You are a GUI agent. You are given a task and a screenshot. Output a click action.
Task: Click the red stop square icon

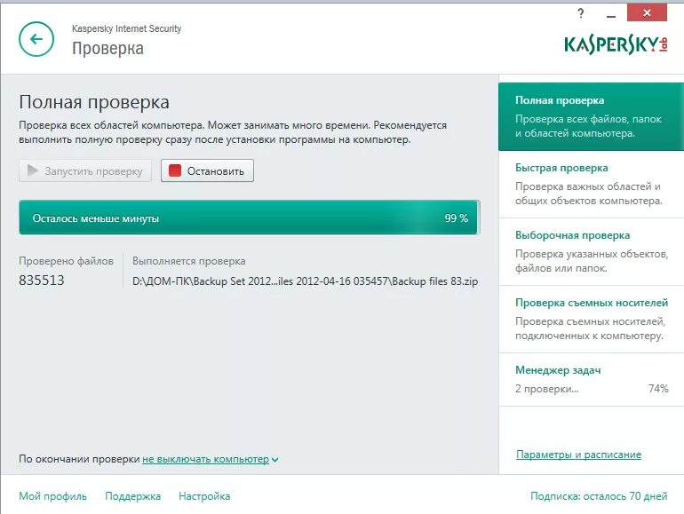pyautogui.click(x=174, y=170)
